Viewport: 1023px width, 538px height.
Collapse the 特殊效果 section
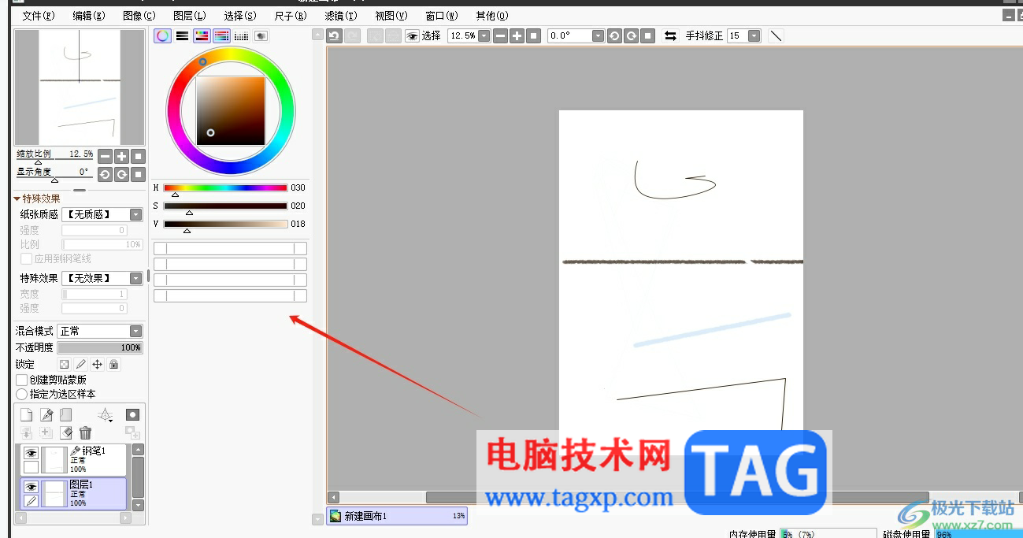pyautogui.click(x=17, y=199)
